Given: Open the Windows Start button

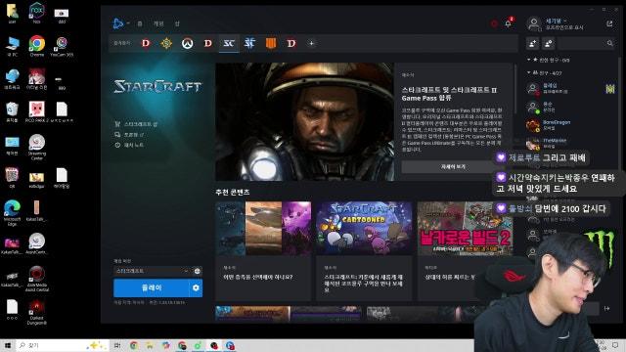Looking at the screenshot, I should click(7, 345).
